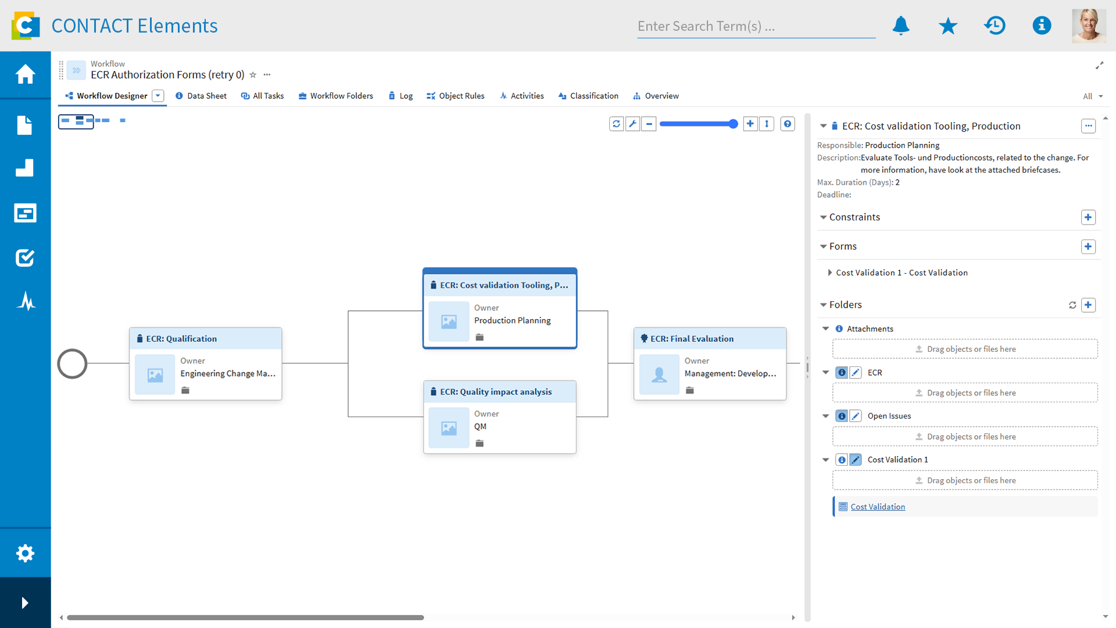Screen dimensions: 1116x628
Task: Toggle the info button for the Open Issues folder
Action: tap(841, 416)
